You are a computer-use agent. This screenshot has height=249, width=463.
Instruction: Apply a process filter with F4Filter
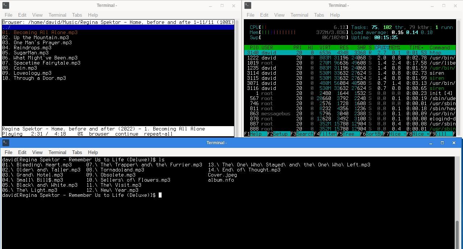click(x=325, y=134)
